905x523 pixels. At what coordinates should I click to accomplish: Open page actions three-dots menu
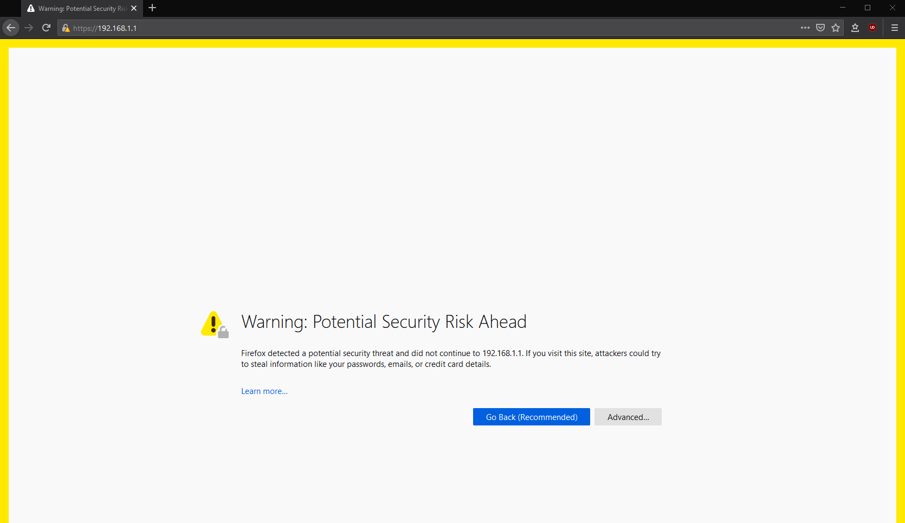[x=805, y=28]
